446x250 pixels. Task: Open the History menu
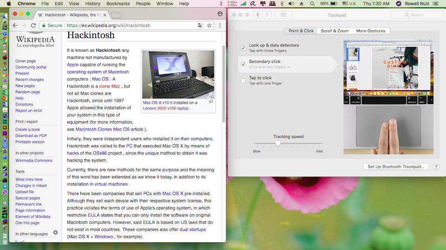93,4
